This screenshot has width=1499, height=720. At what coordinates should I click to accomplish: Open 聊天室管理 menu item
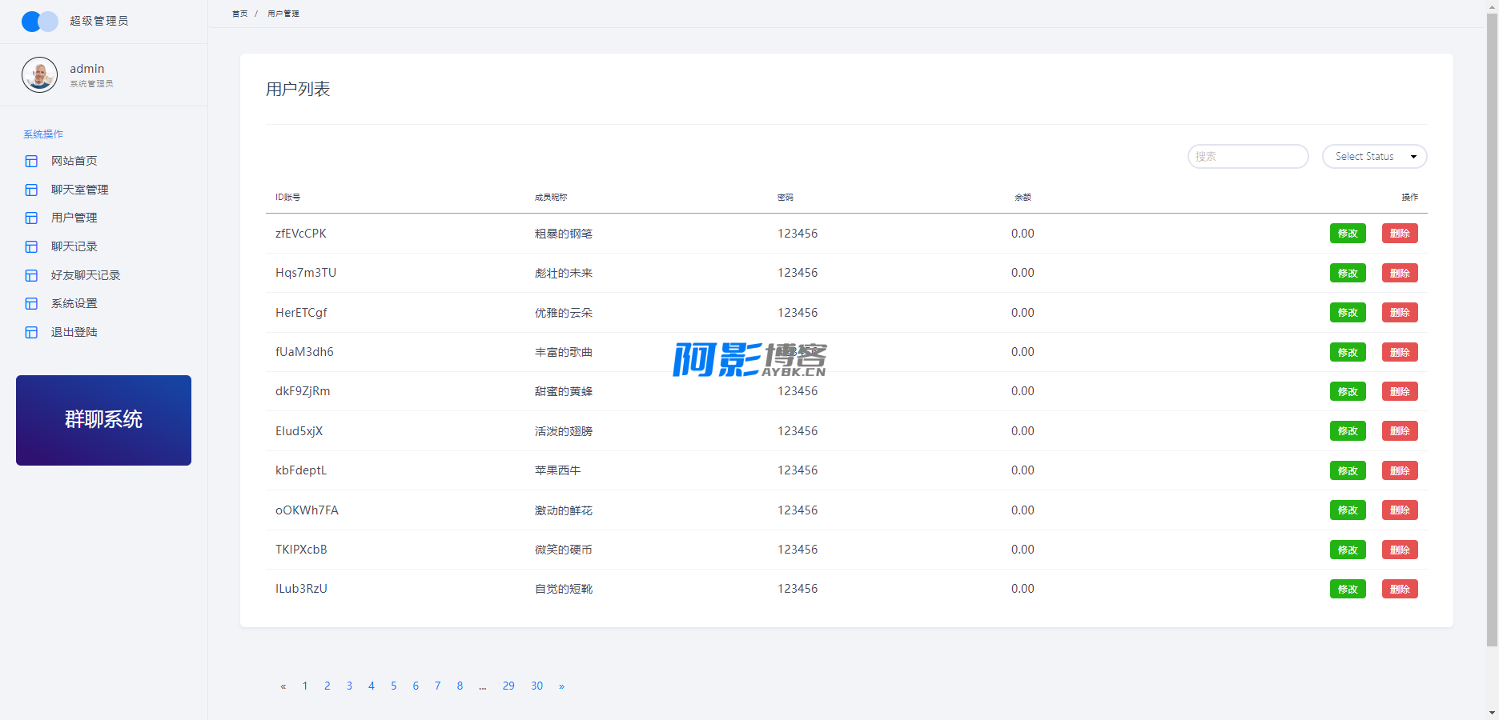[80, 190]
